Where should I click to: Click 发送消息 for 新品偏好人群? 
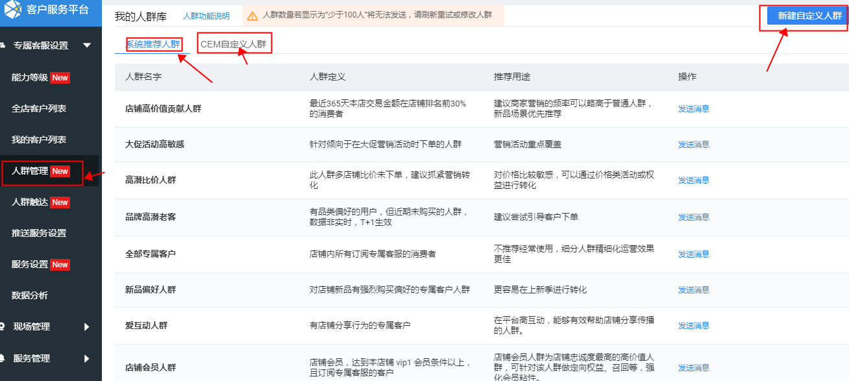(x=693, y=289)
